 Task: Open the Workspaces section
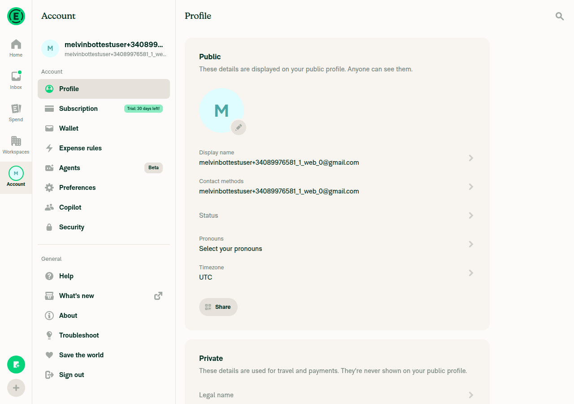(x=16, y=145)
